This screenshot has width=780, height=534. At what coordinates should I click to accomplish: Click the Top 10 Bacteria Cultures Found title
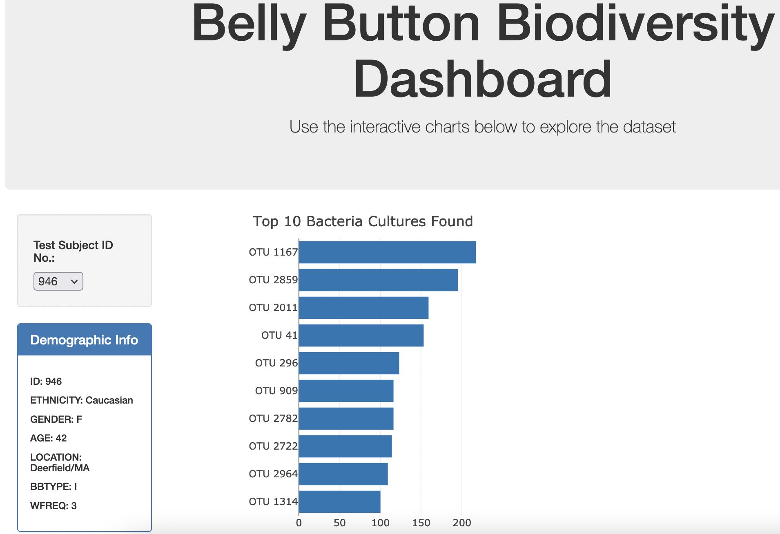pos(363,221)
